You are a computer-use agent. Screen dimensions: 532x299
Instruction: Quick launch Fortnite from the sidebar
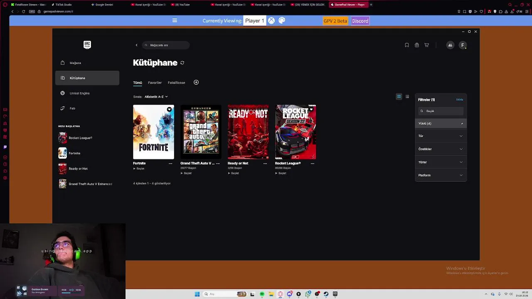[87, 153]
